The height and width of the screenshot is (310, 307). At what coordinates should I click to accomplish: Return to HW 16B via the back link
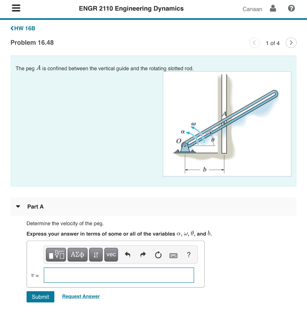[x=23, y=28]
